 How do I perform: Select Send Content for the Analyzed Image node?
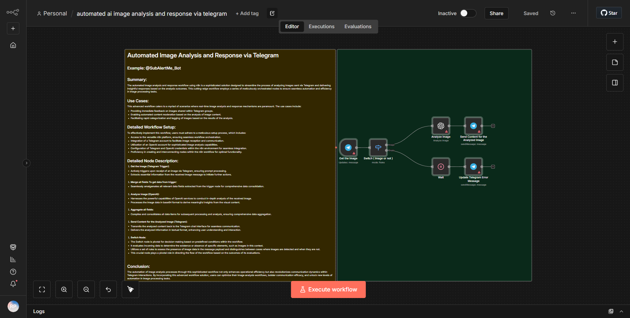point(473,126)
